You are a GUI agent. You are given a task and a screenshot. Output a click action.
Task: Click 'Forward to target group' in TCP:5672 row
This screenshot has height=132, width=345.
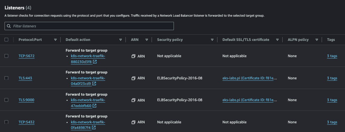click(x=86, y=50)
